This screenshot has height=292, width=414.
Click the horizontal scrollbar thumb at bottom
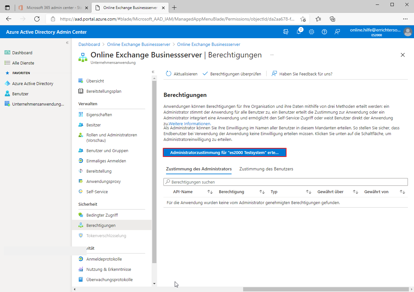pos(326,289)
